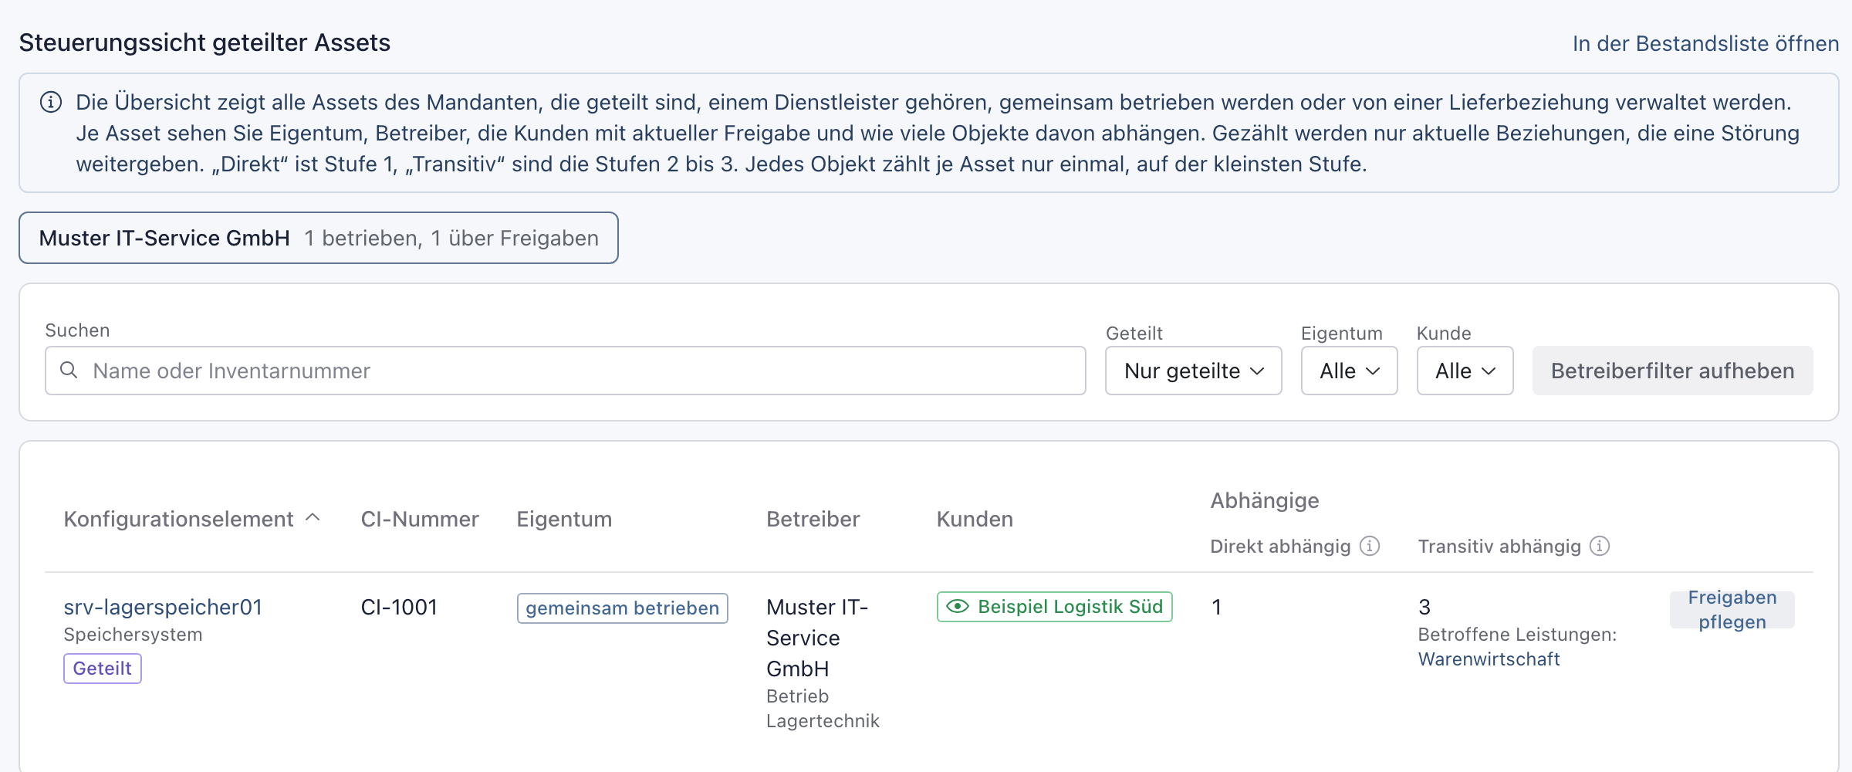This screenshot has height=772, width=1852.
Task: Open the Kunde filter dropdown
Action: pyautogui.click(x=1465, y=371)
